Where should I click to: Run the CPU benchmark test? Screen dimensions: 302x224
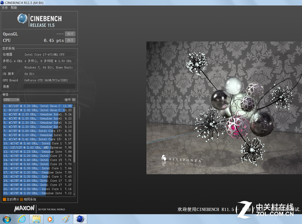[x=70, y=40]
